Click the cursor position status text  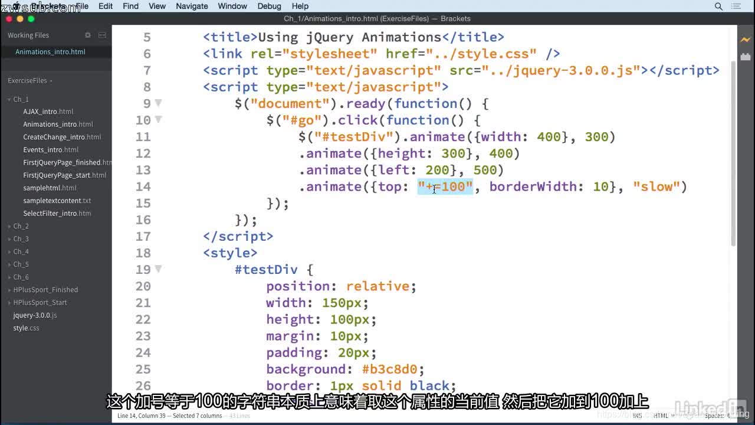tap(170, 416)
